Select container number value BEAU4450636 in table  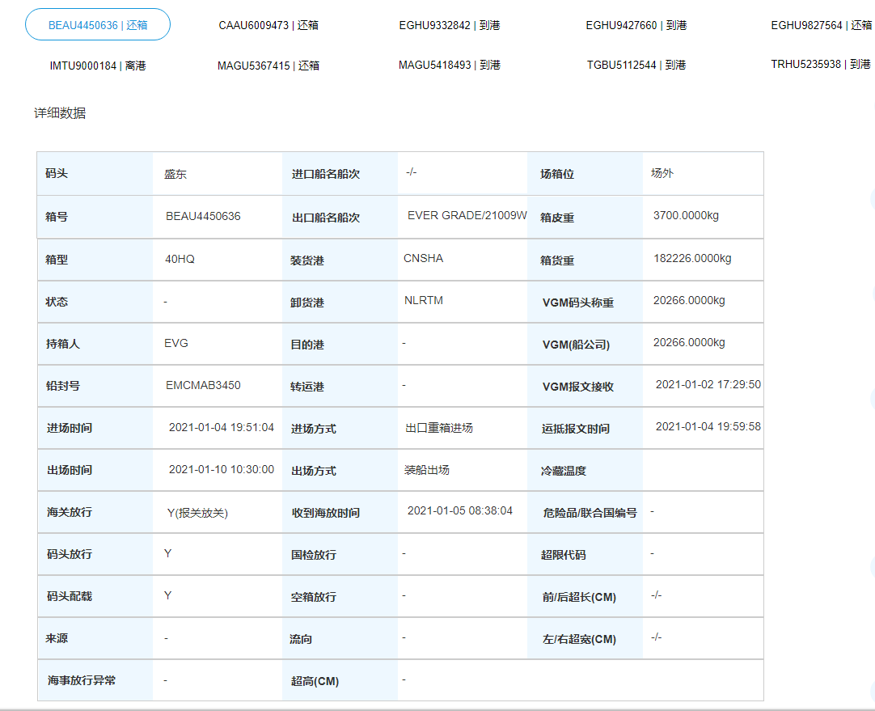[x=203, y=216]
